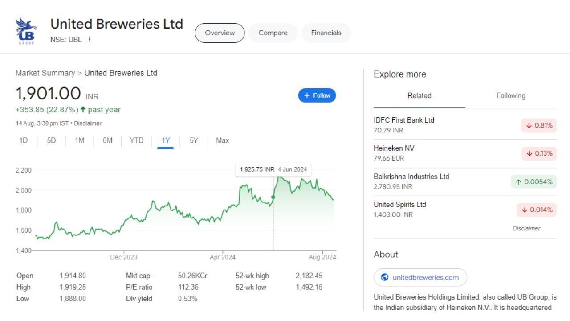Switch to the Following tab

510,95
